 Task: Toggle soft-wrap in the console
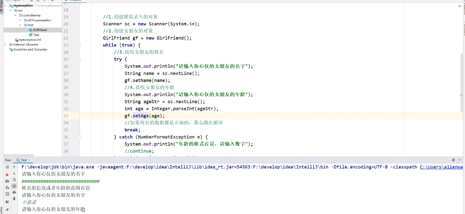[14, 179]
